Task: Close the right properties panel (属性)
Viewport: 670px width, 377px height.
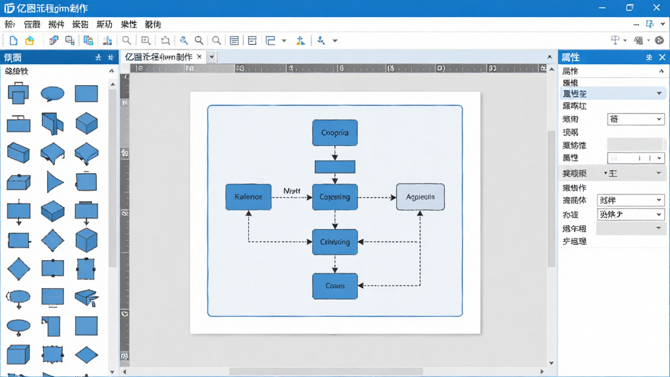Action: tap(662, 58)
